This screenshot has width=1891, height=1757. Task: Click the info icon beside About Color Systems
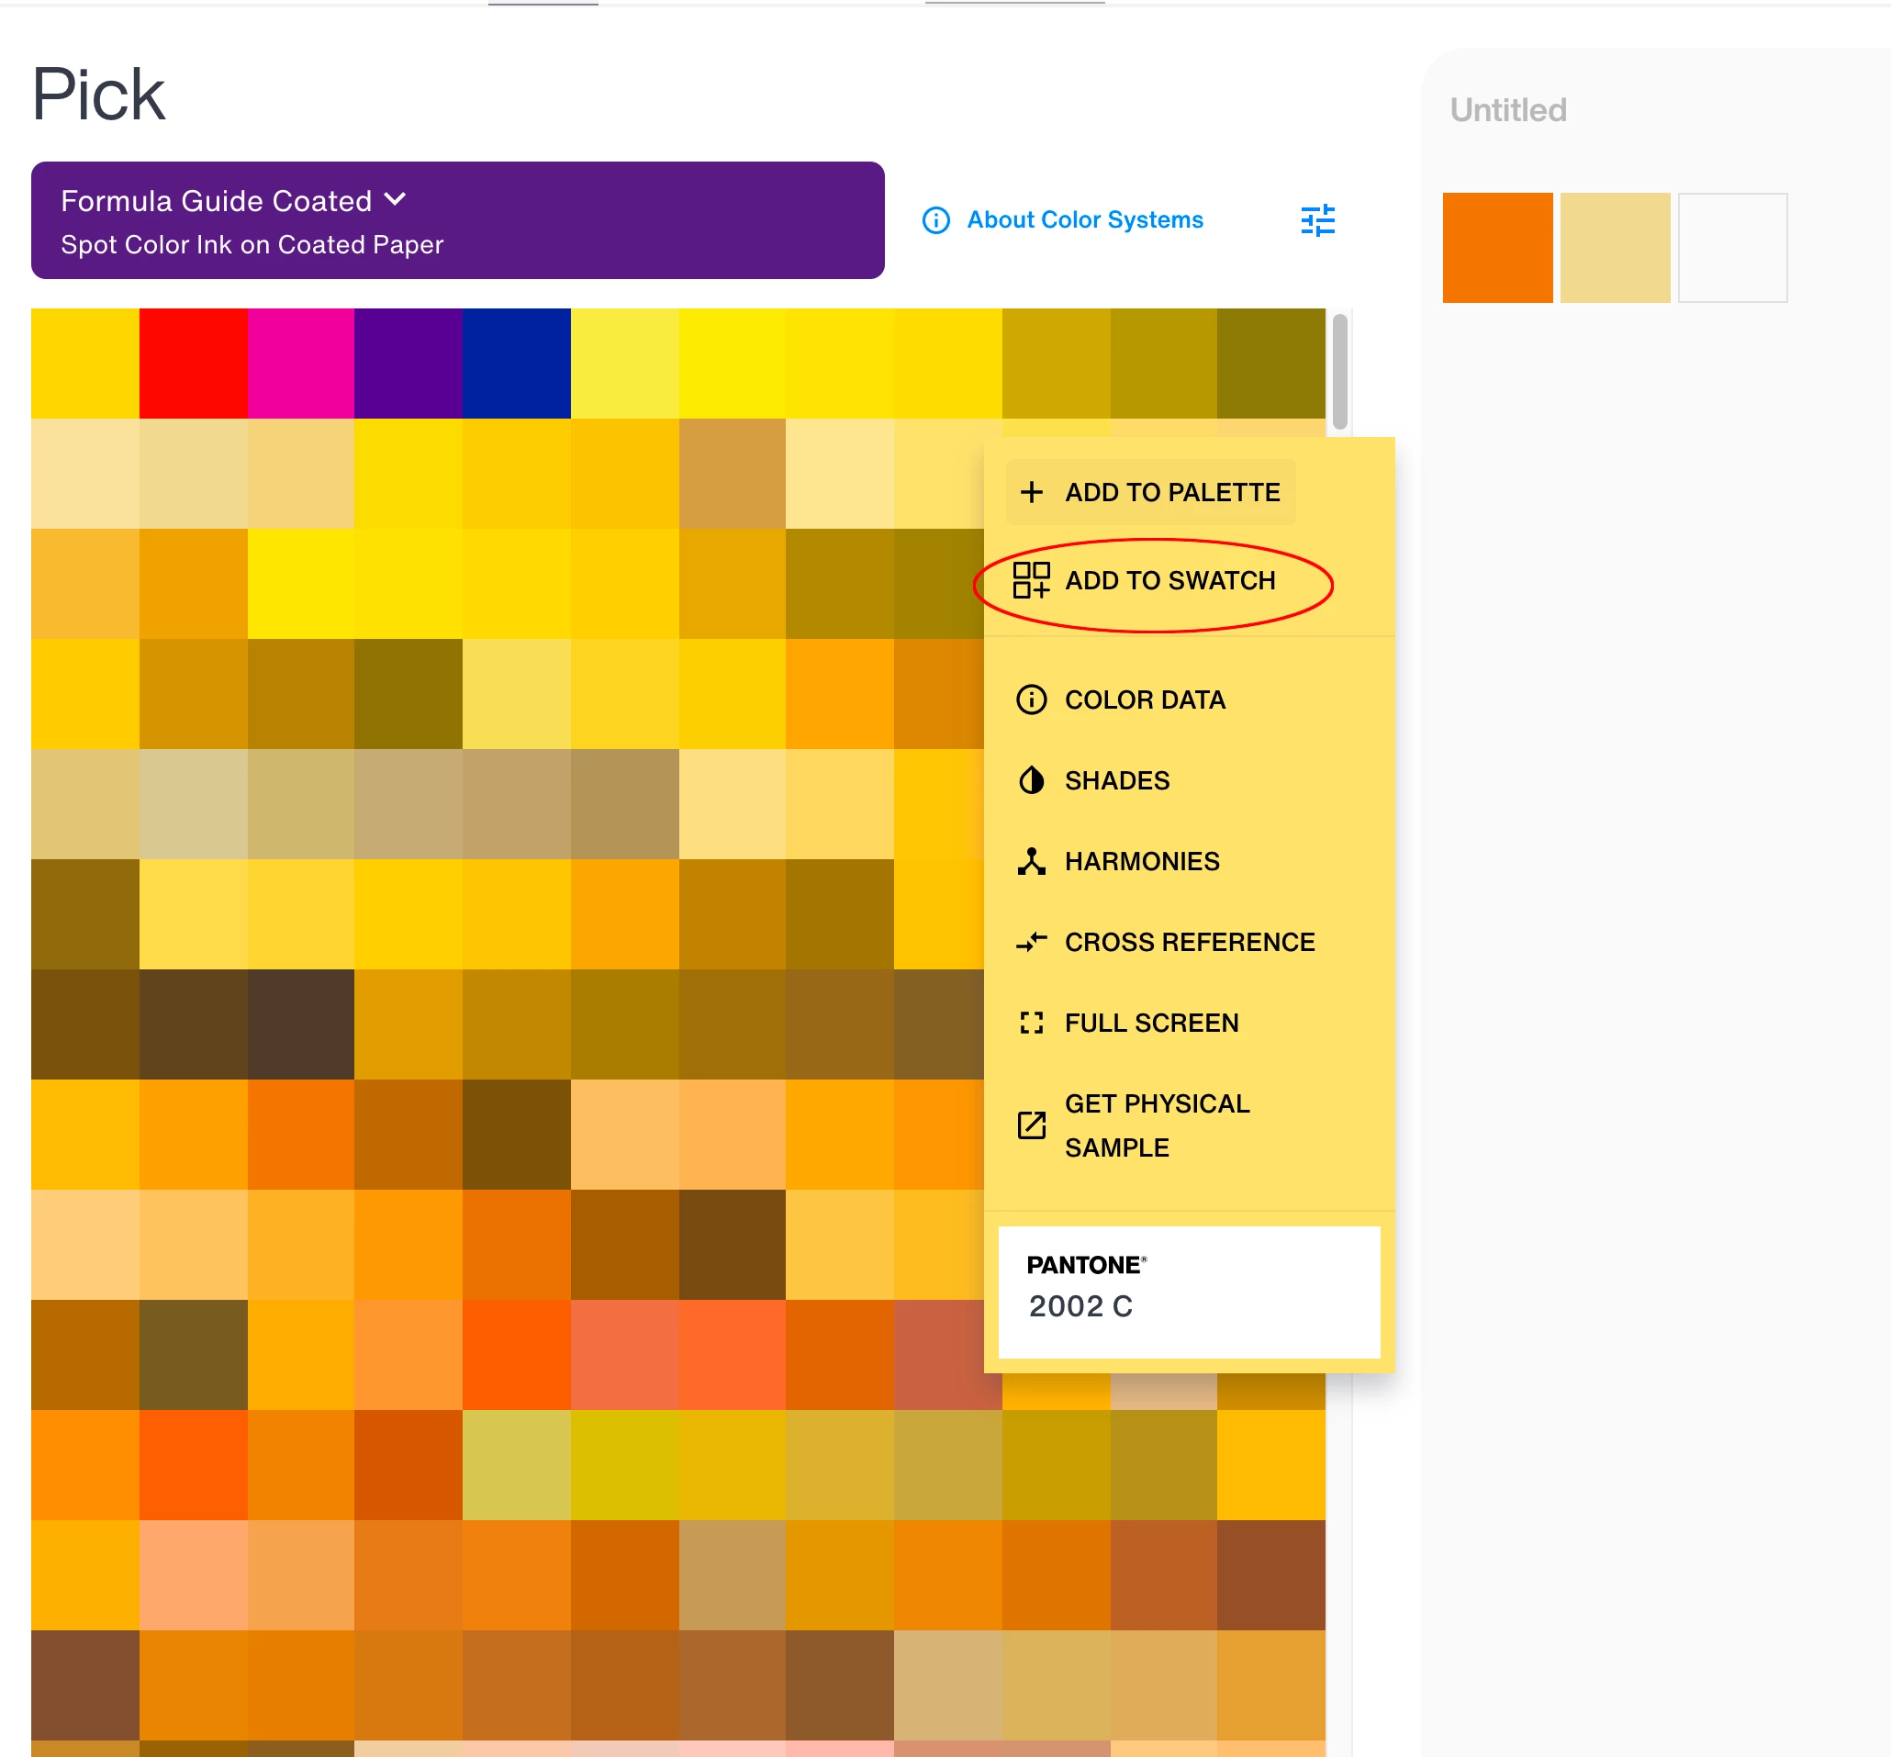click(935, 219)
